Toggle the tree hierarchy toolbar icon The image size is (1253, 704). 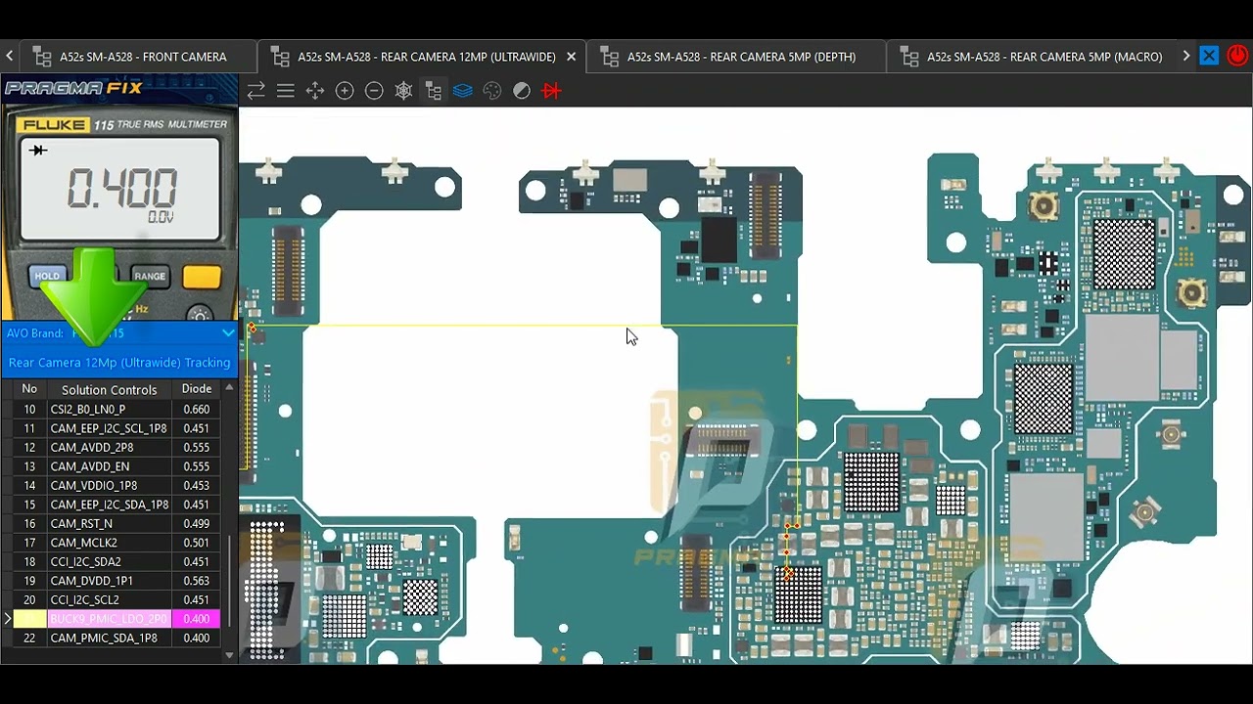pos(434,91)
